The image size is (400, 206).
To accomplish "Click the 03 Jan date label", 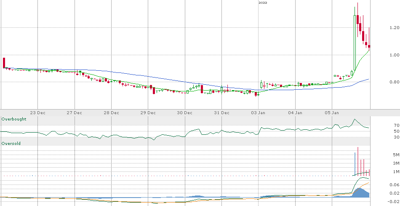I will point(259,112).
